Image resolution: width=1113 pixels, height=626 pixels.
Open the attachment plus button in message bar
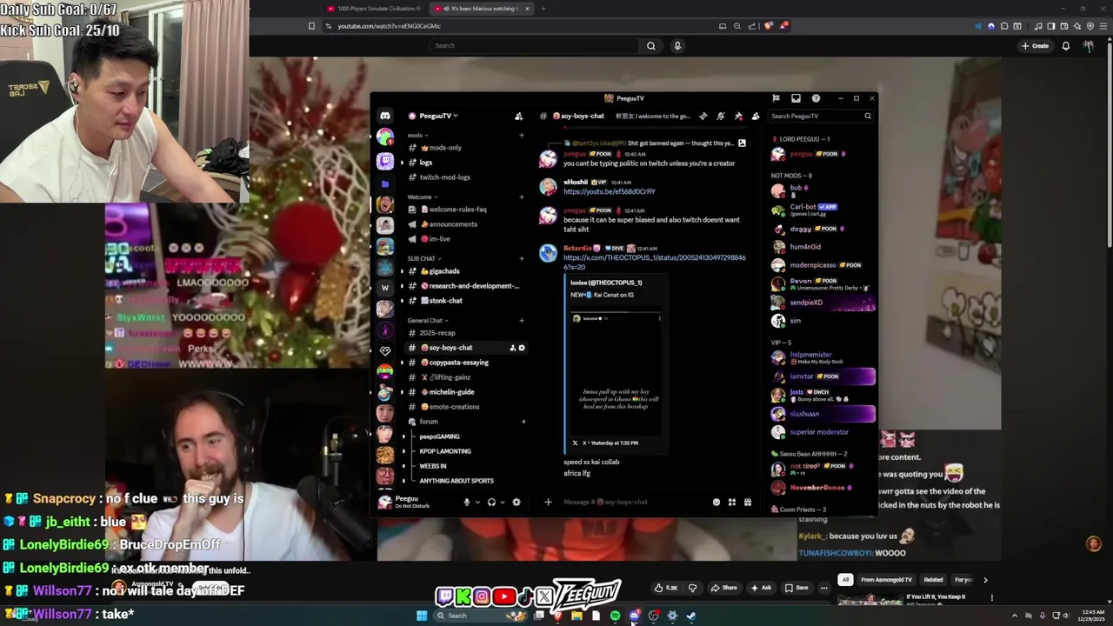[548, 502]
